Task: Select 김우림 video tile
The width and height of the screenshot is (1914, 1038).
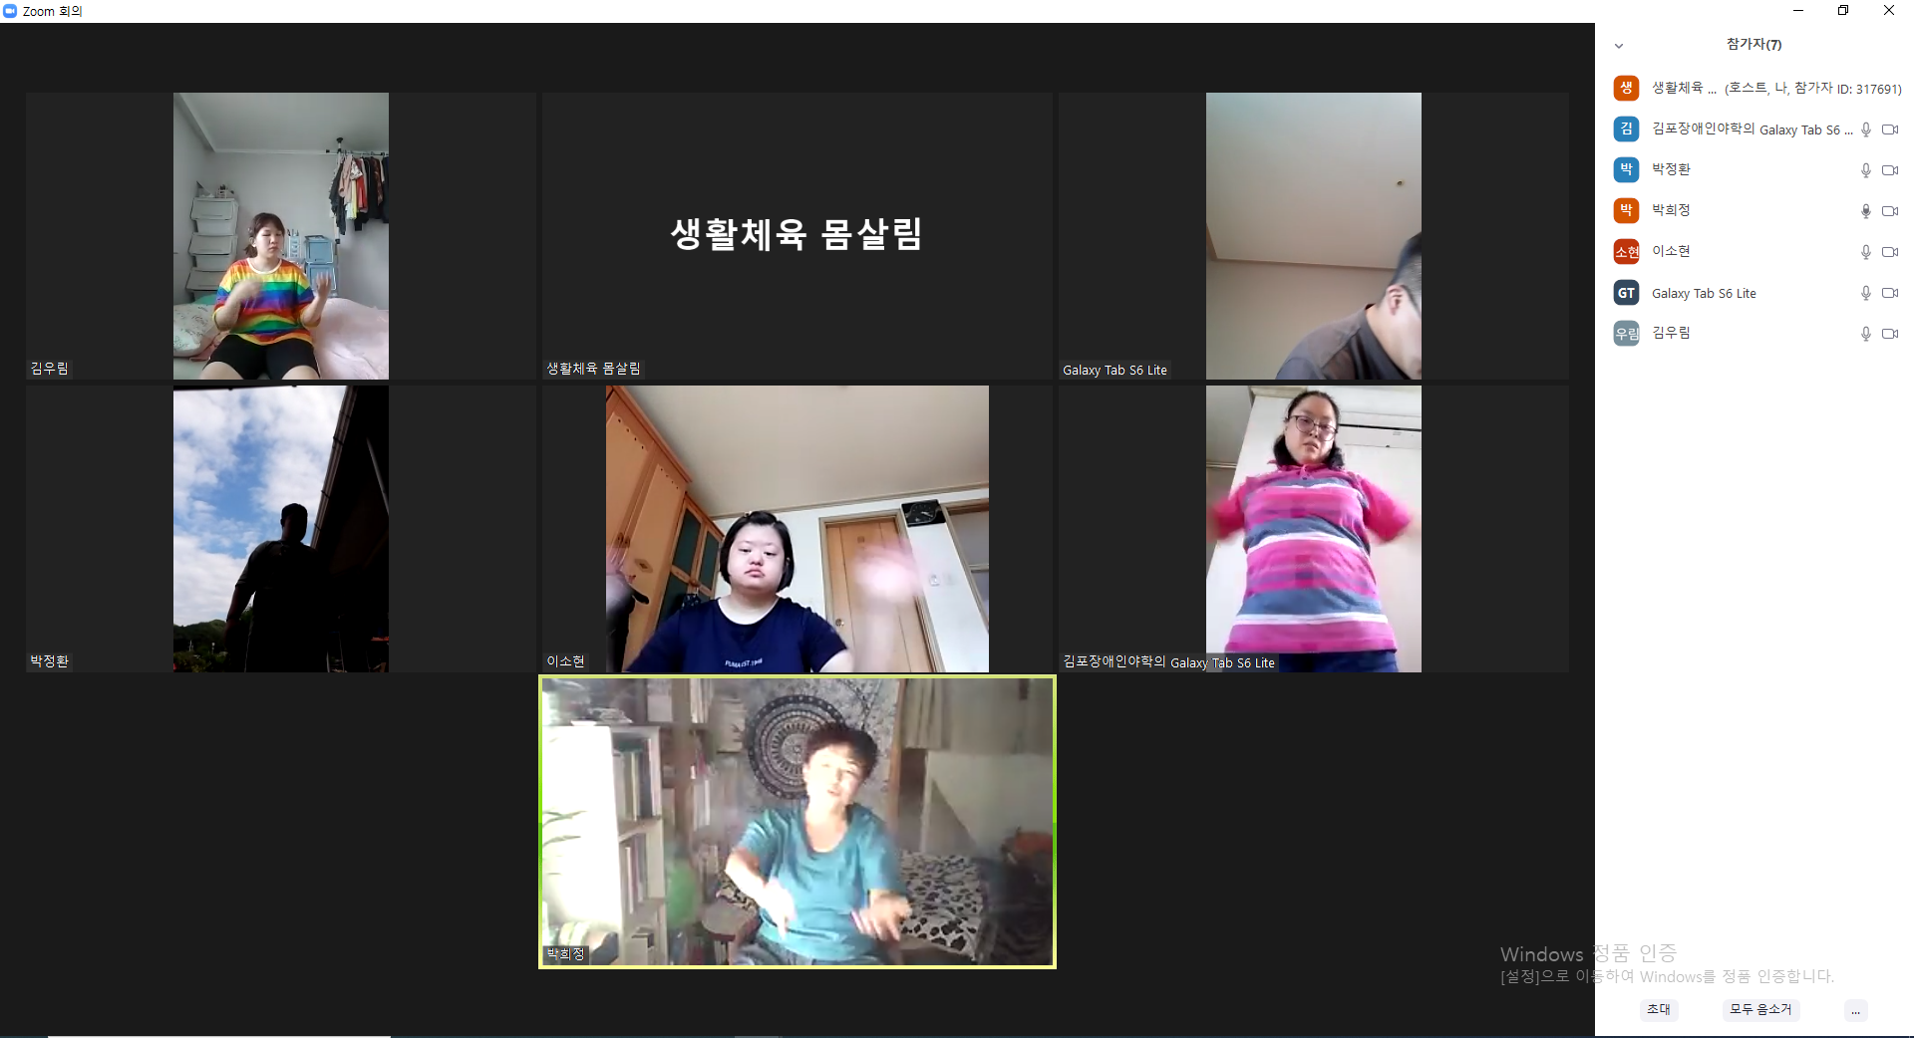Action: pyautogui.click(x=281, y=236)
